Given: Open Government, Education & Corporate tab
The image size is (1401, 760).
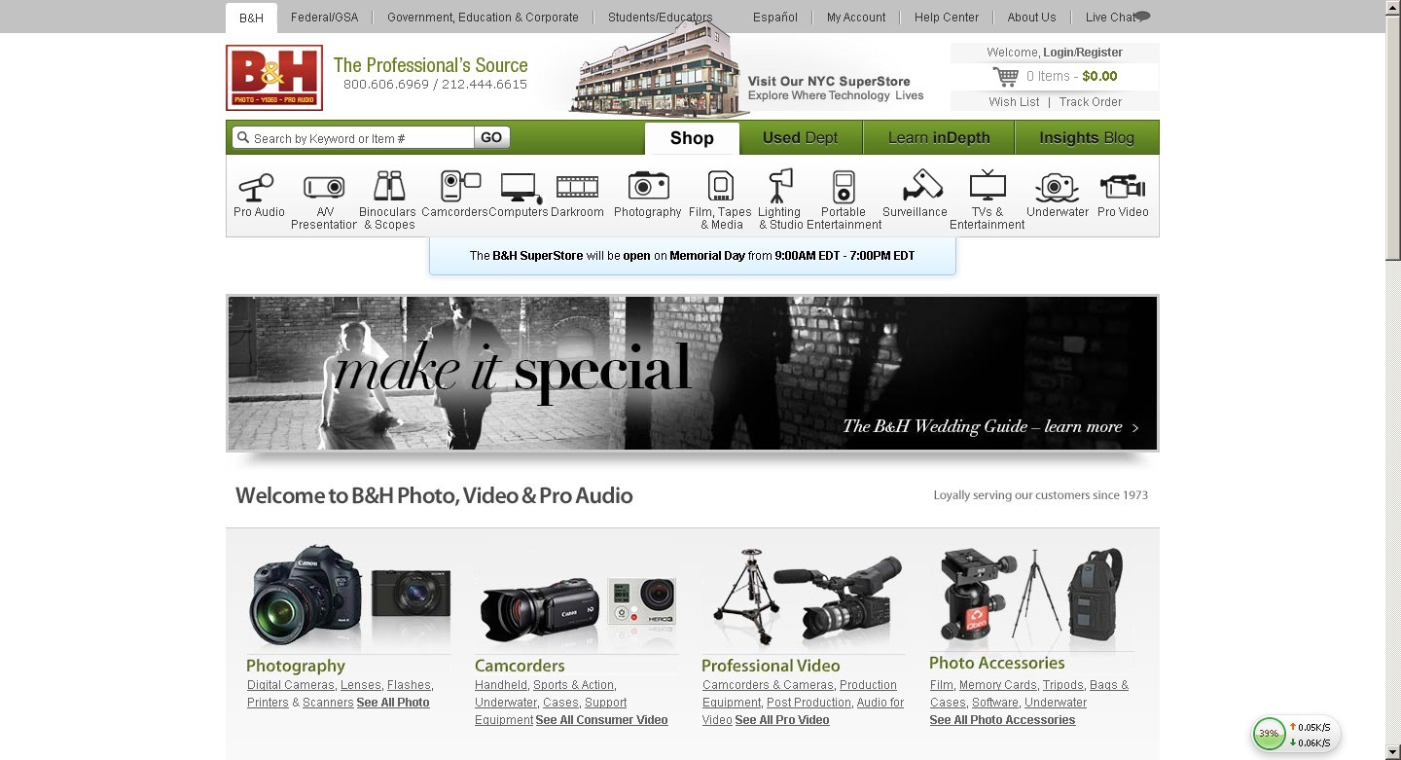Looking at the screenshot, I should coord(483,18).
